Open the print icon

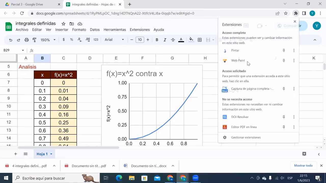click(26, 40)
